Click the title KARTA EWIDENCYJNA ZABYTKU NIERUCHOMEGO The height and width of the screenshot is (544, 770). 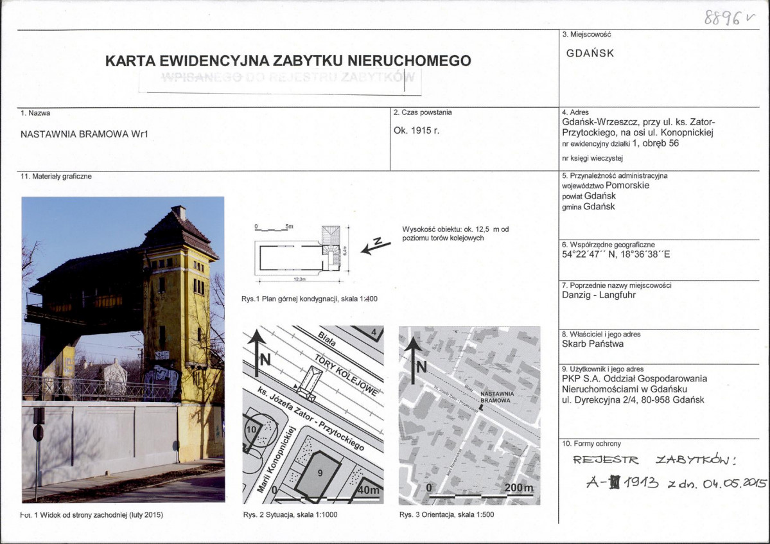click(288, 61)
